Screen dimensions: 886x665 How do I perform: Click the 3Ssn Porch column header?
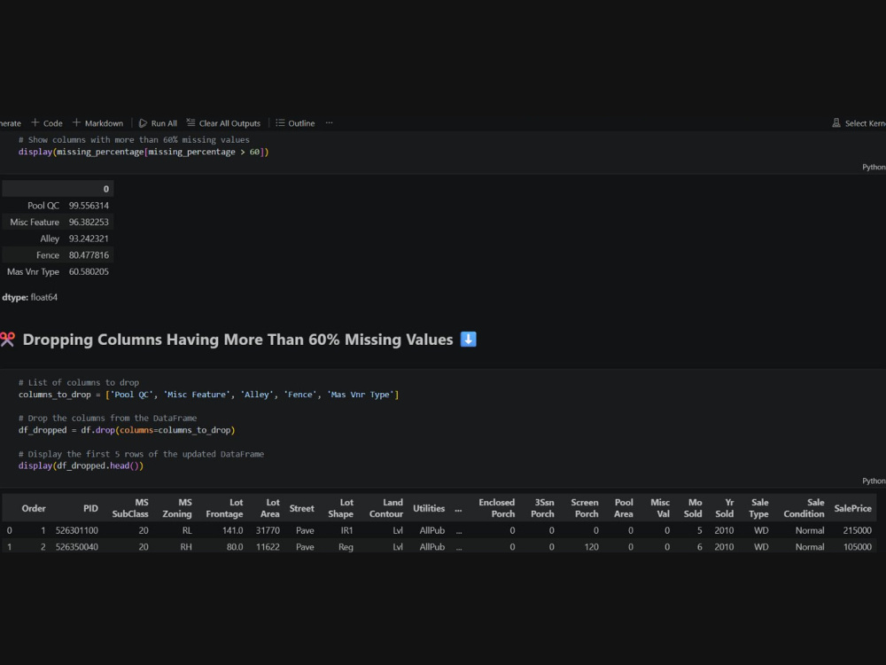542,508
